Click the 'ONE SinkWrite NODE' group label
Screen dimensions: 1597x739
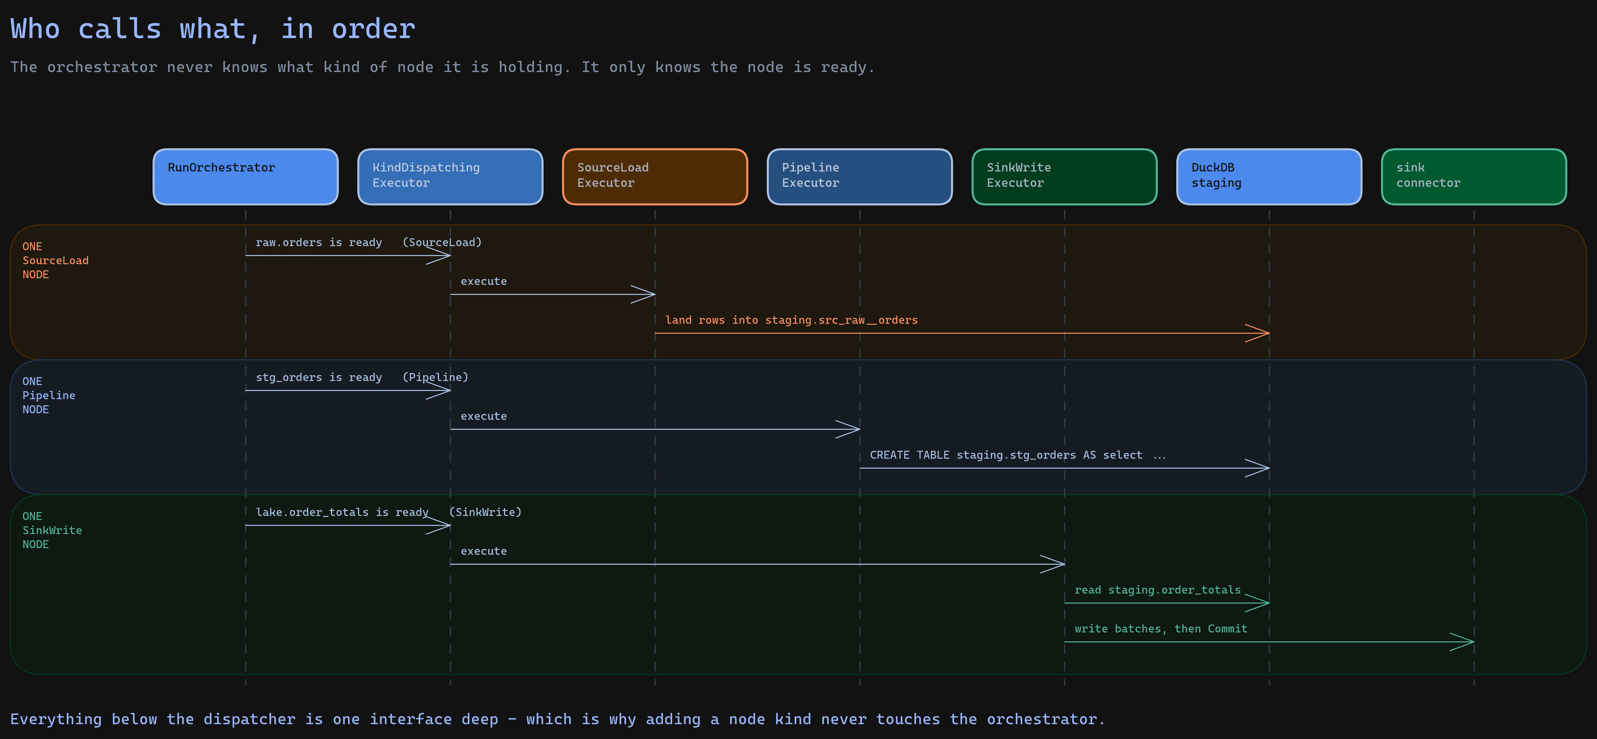[52, 530]
